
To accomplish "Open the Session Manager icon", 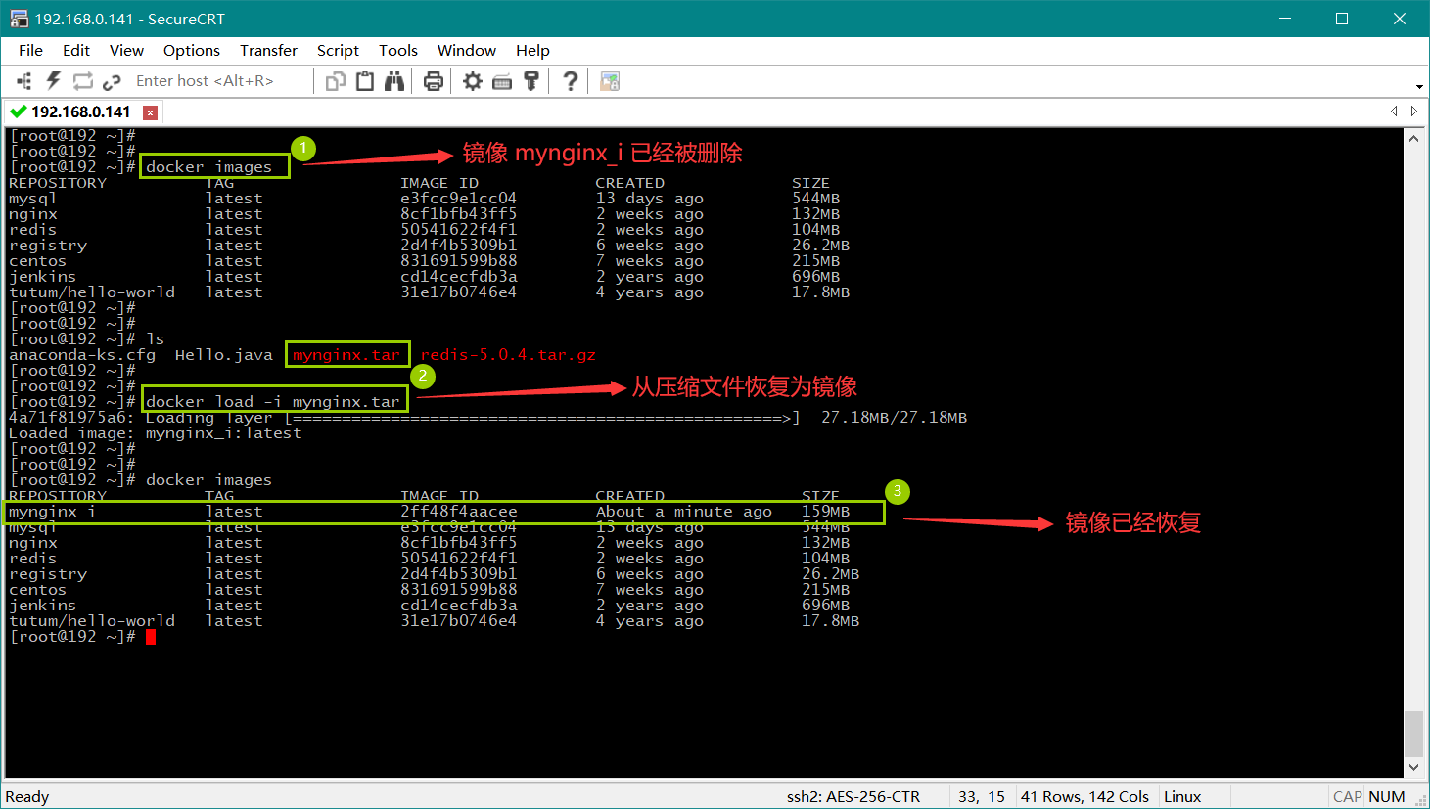I will pyautogui.click(x=24, y=81).
